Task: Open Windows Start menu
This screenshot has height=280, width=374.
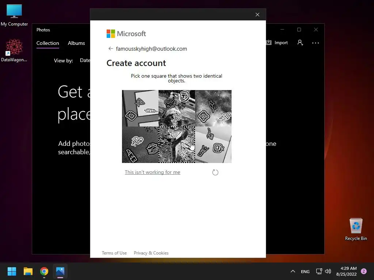Action: point(12,271)
